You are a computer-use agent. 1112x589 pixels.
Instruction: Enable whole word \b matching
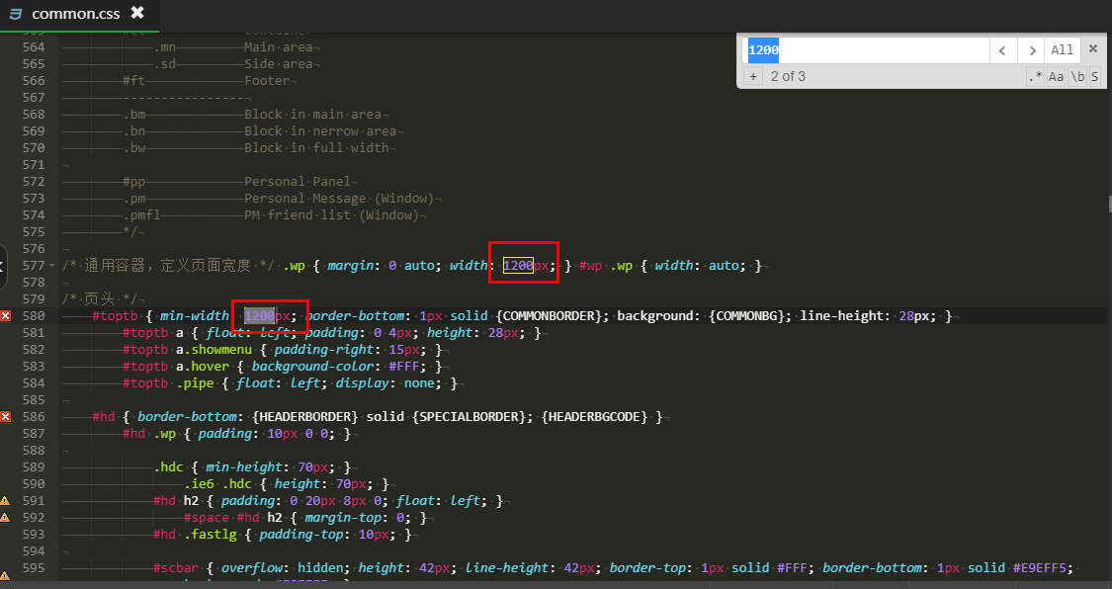1077,76
